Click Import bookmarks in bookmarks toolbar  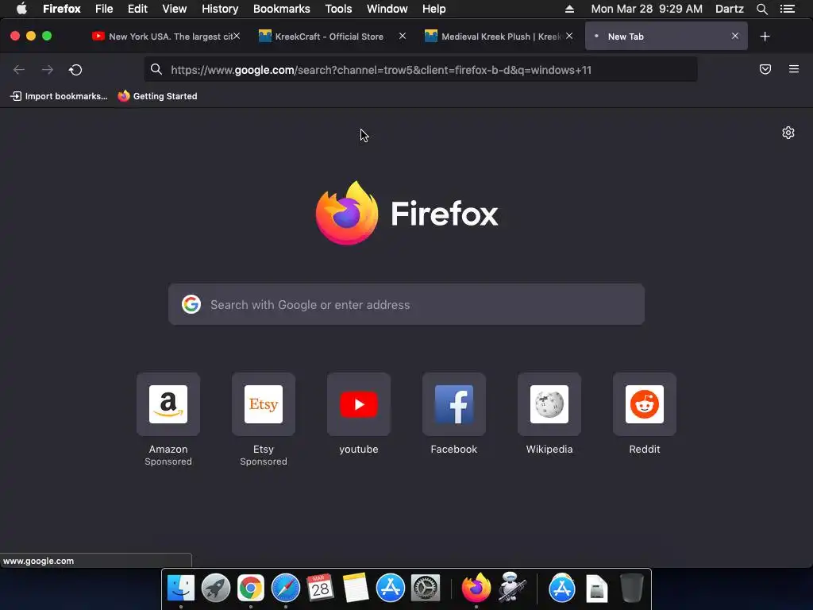tap(59, 96)
